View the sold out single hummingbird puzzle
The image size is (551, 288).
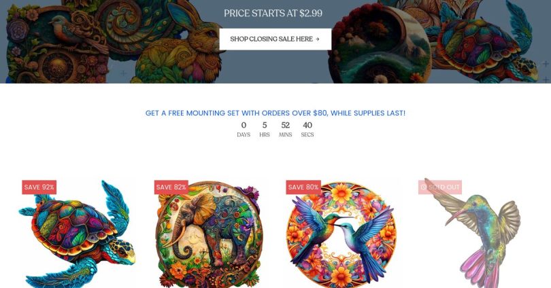coord(473,234)
